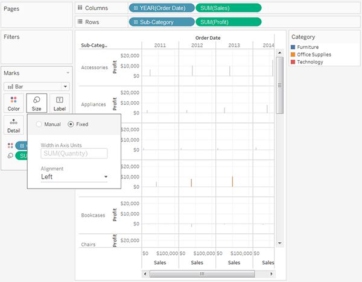Click the 2012 year header

197,45
